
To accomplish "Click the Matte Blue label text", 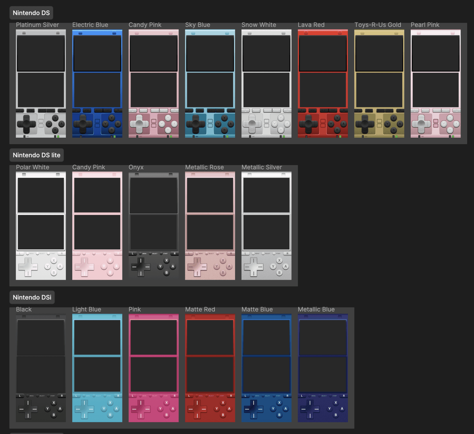I will point(257,309).
